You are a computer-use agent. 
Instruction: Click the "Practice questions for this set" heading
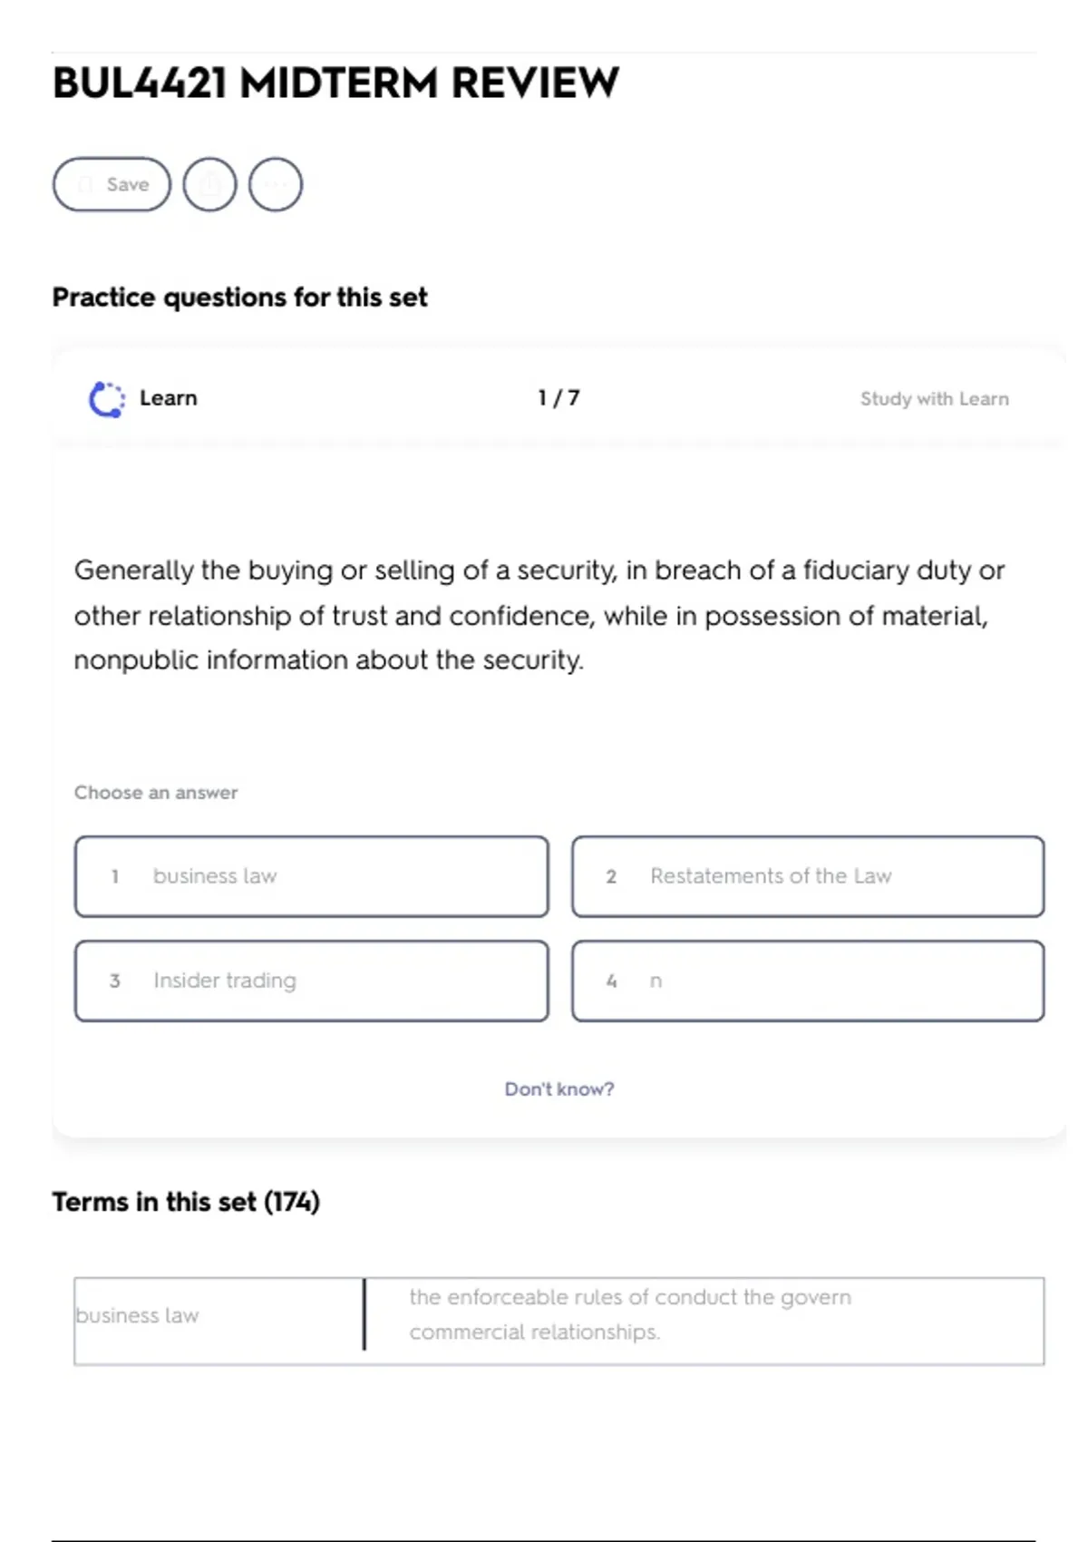tap(239, 298)
